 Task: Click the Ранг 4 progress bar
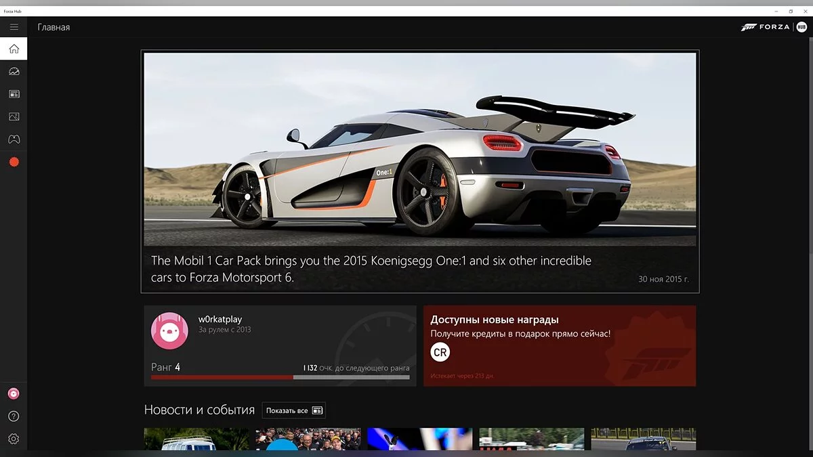click(280, 377)
